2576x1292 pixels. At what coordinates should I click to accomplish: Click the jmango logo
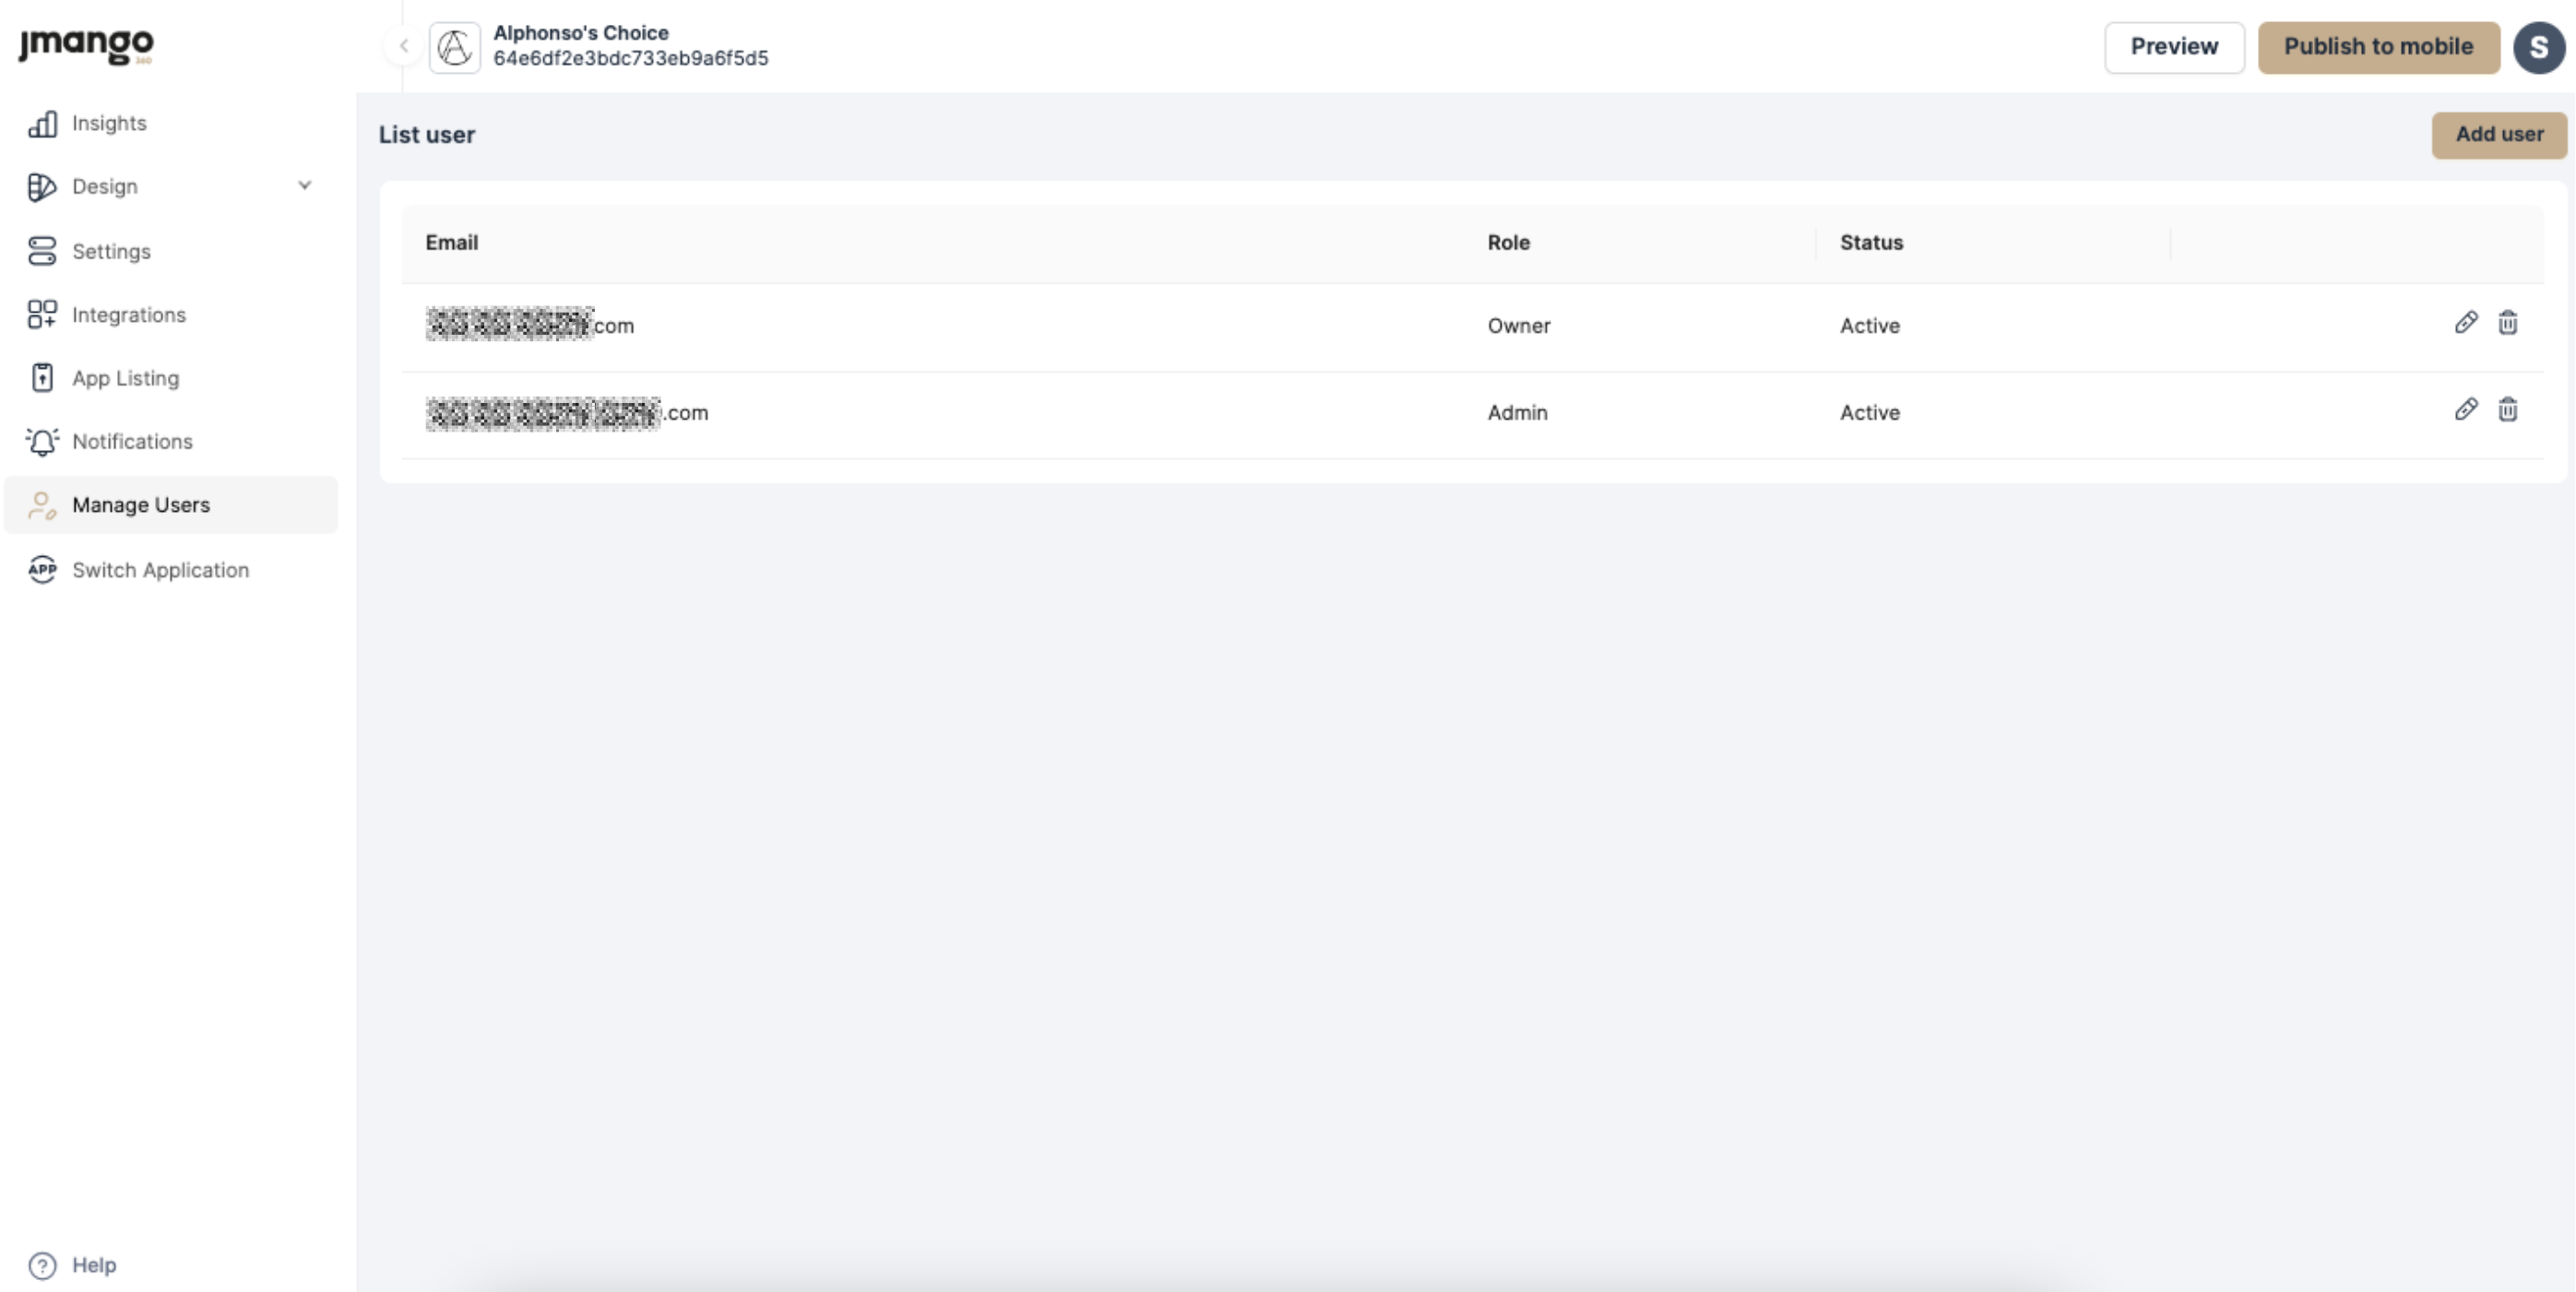coord(86,44)
